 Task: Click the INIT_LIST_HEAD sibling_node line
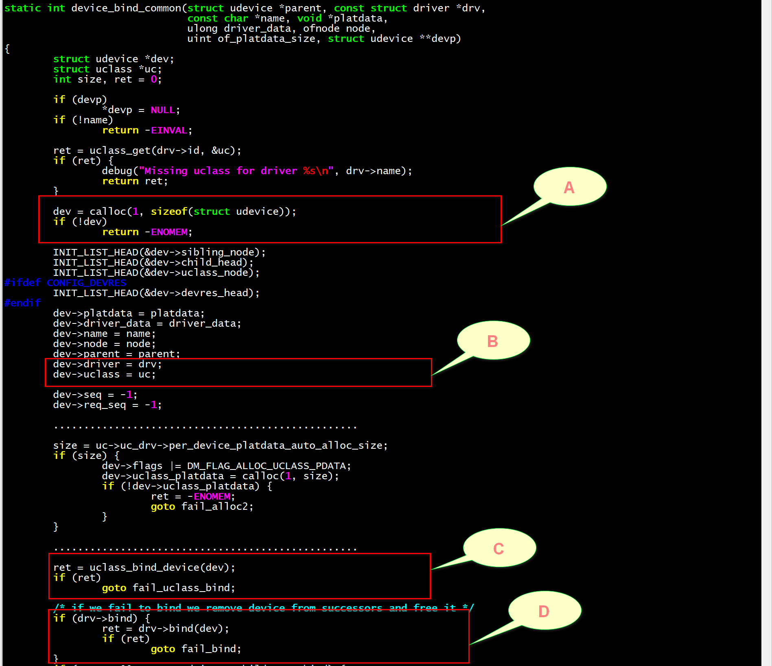coord(159,252)
